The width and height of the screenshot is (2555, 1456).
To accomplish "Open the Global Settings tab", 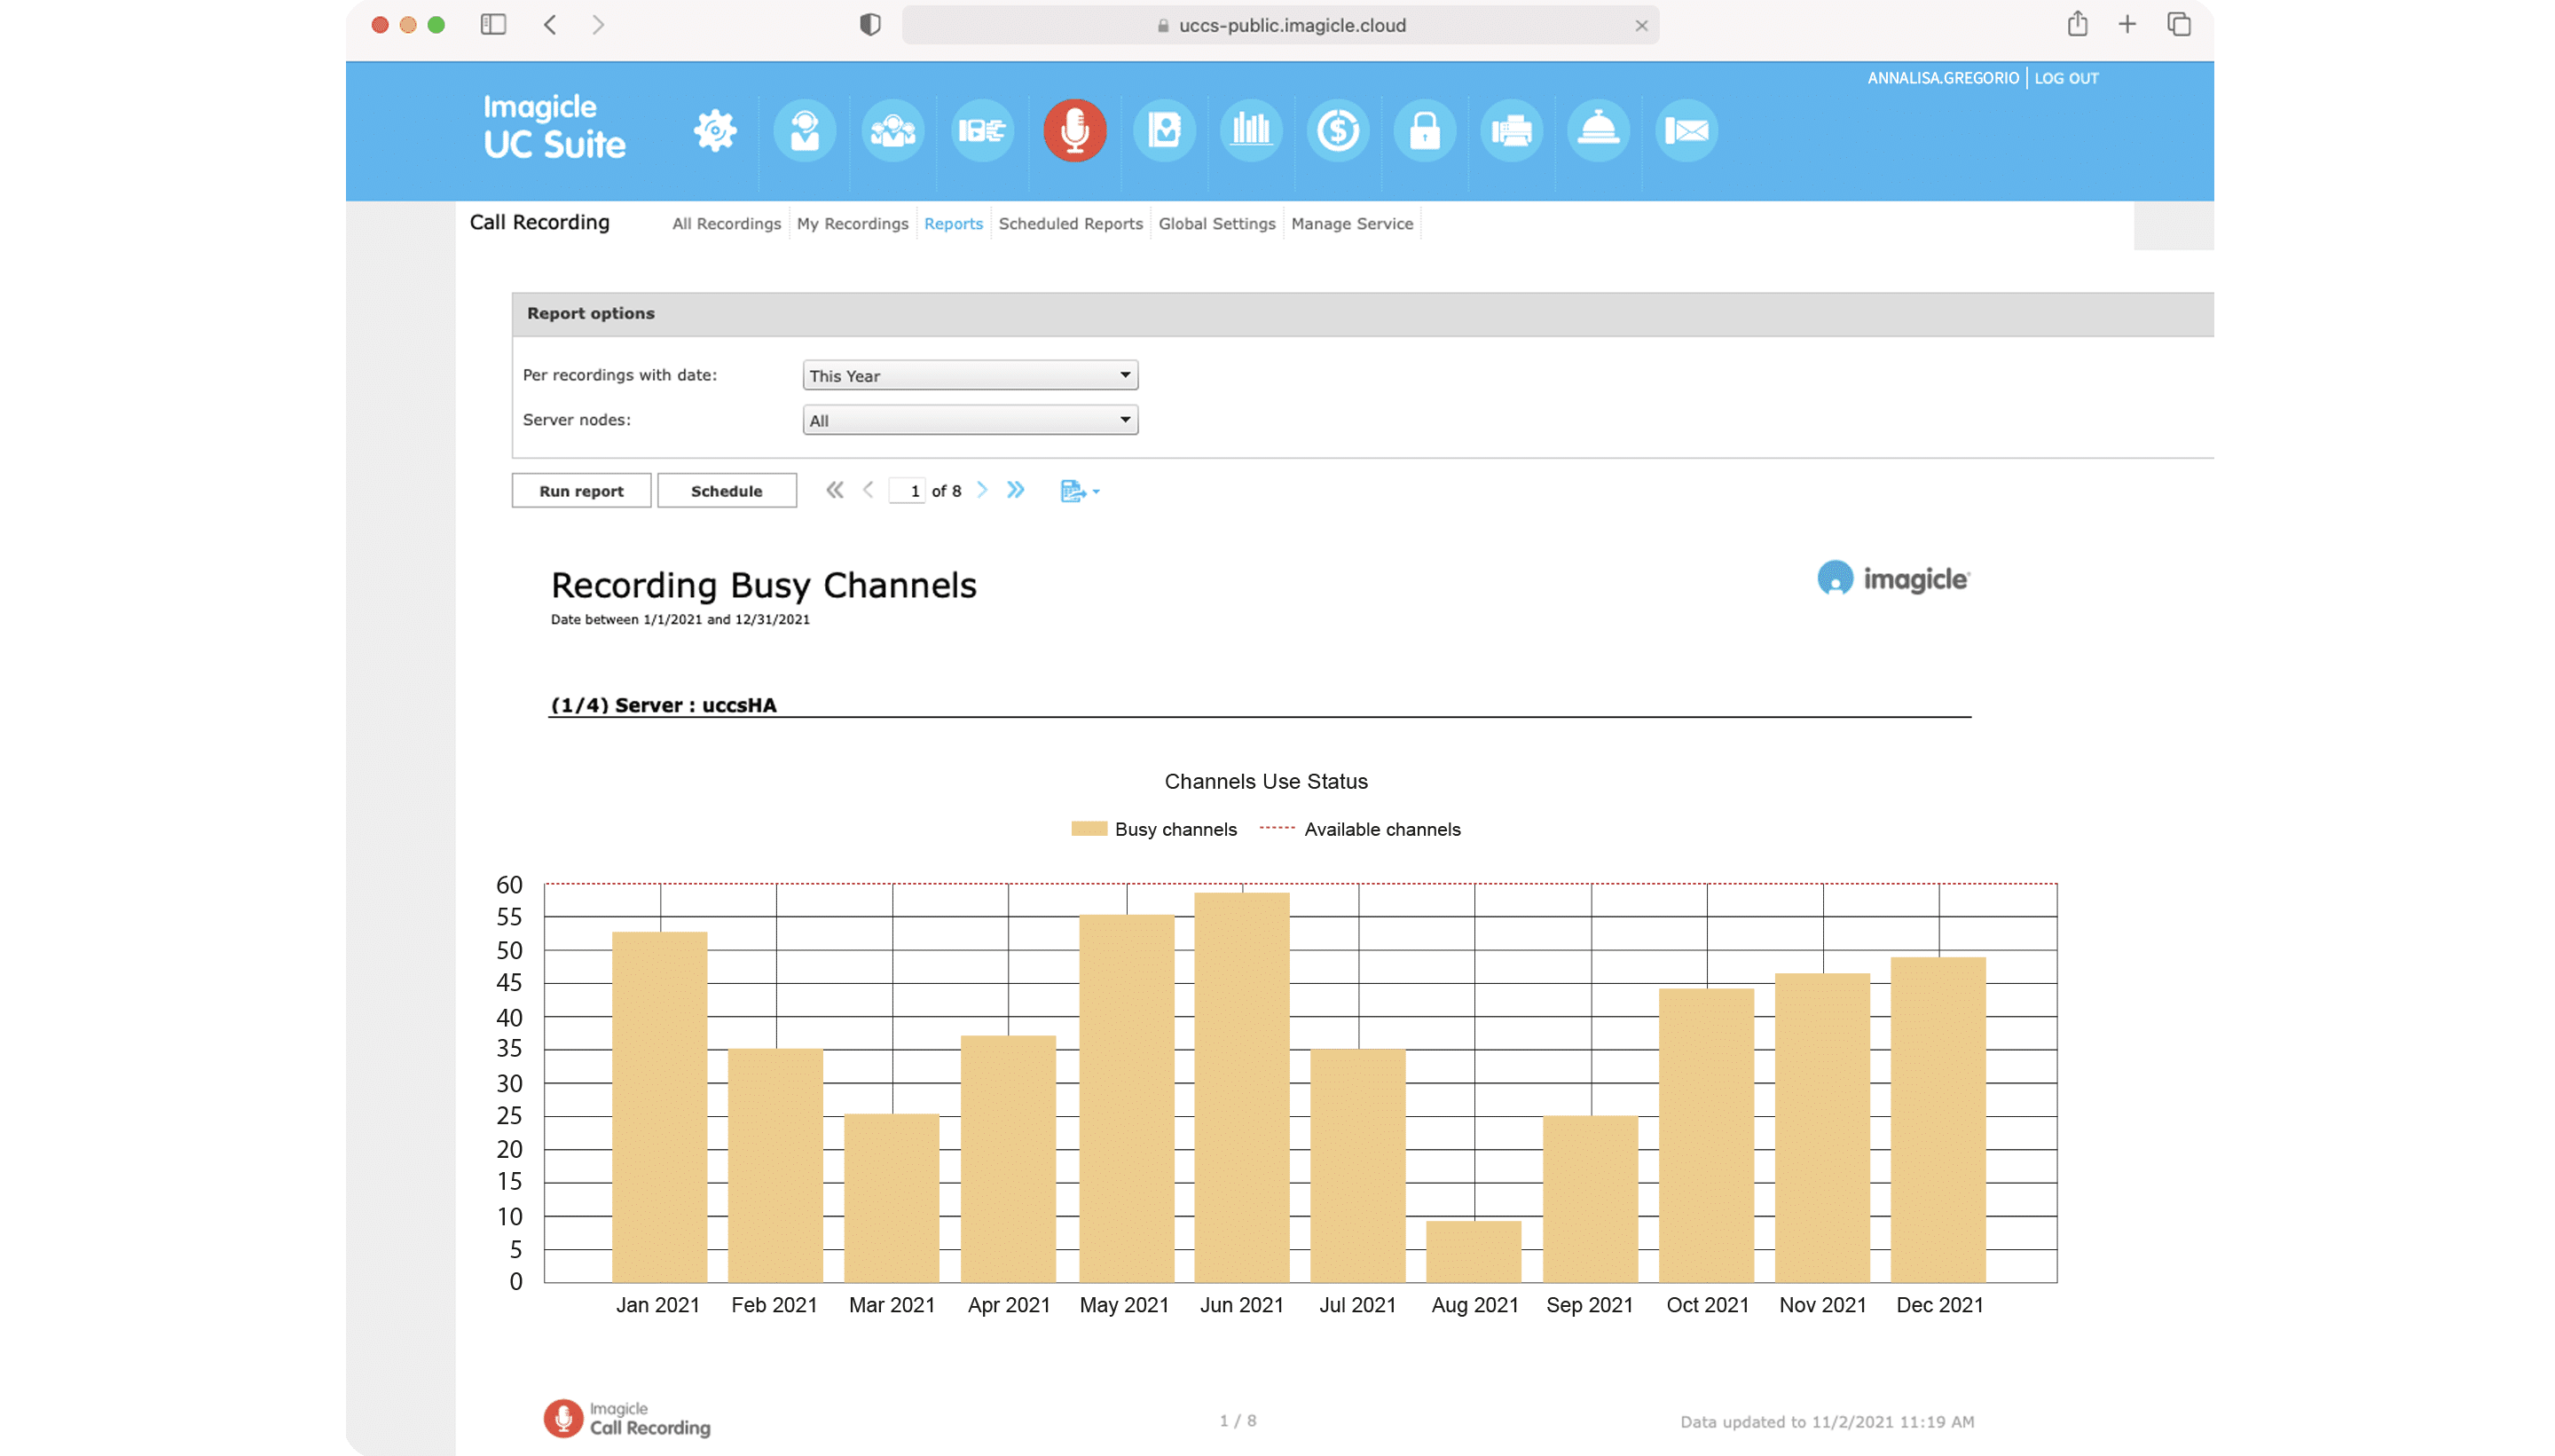I will [x=1216, y=224].
